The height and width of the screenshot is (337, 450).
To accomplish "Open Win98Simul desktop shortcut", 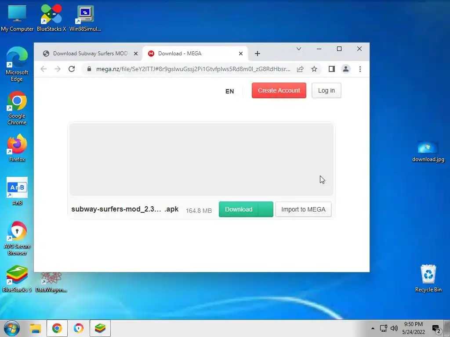I will (x=85, y=18).
